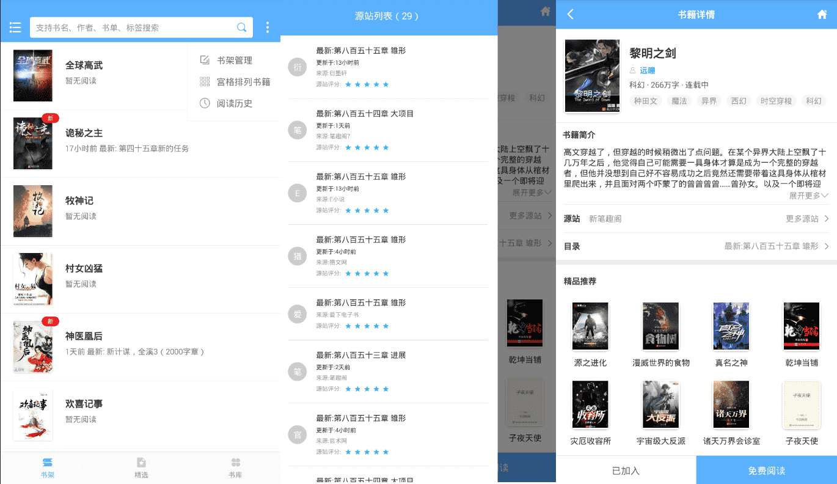
Task: Open 欢喜记事 book cover
Action: (x=33, y=415)
